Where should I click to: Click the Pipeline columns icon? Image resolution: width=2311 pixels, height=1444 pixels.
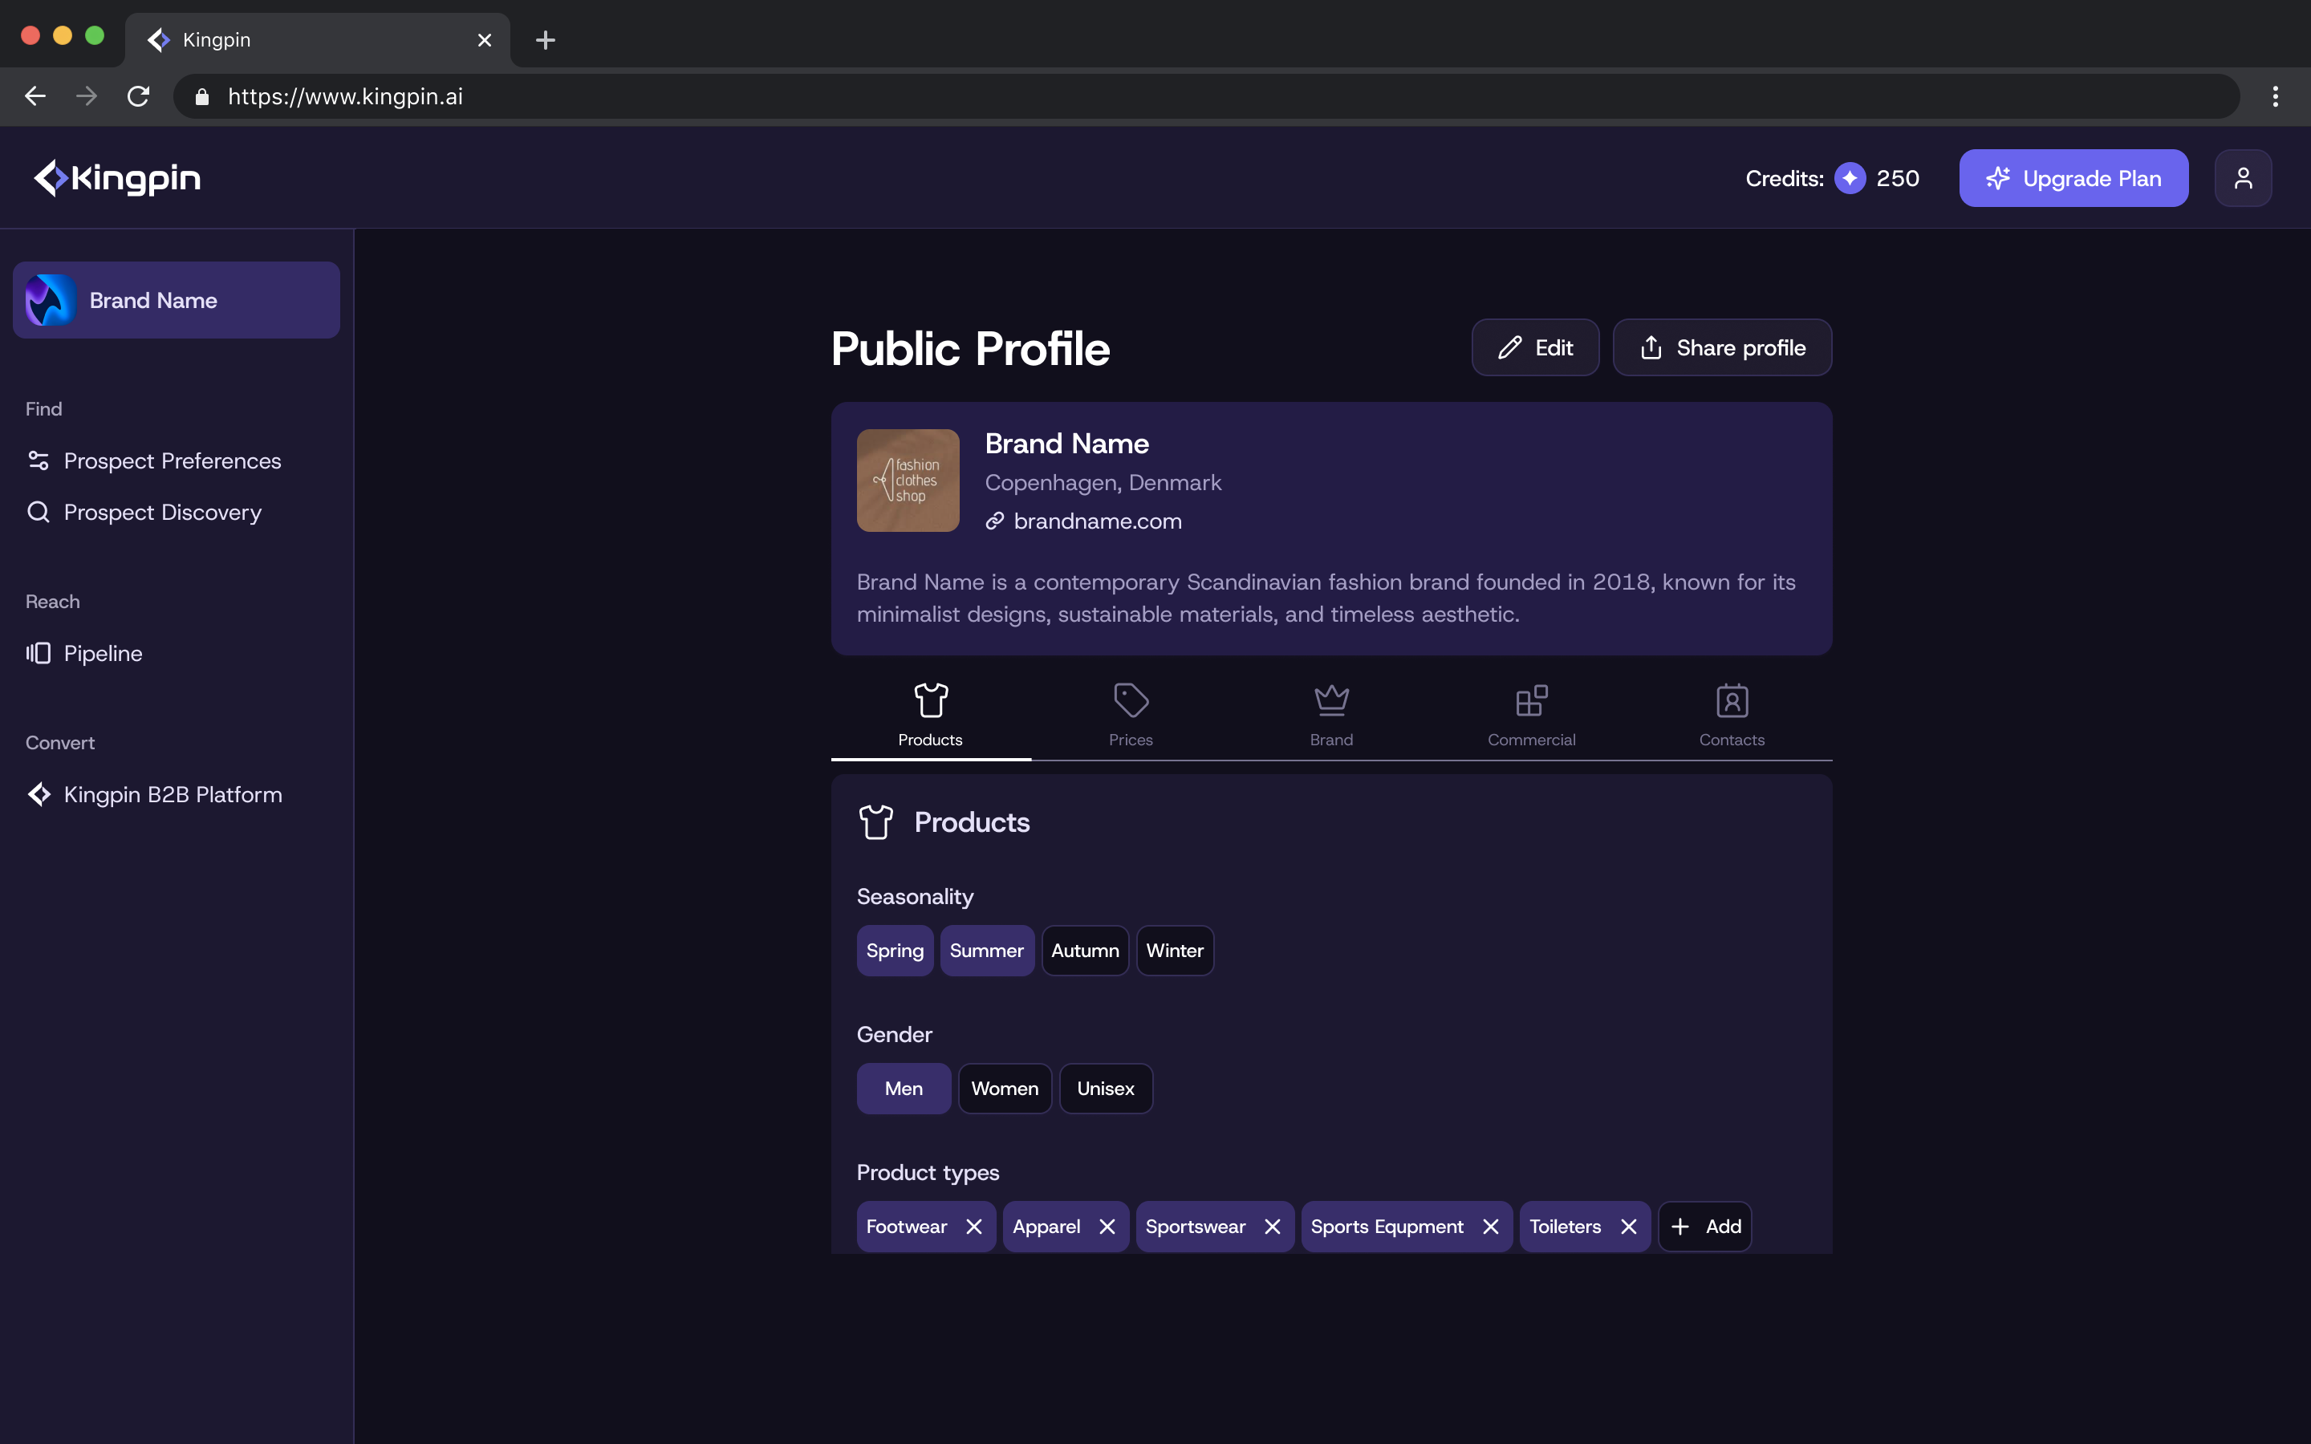(39, 653)
